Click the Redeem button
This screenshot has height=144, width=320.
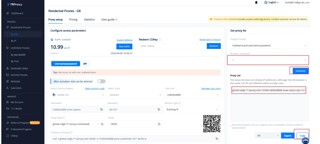pos(214,46)
